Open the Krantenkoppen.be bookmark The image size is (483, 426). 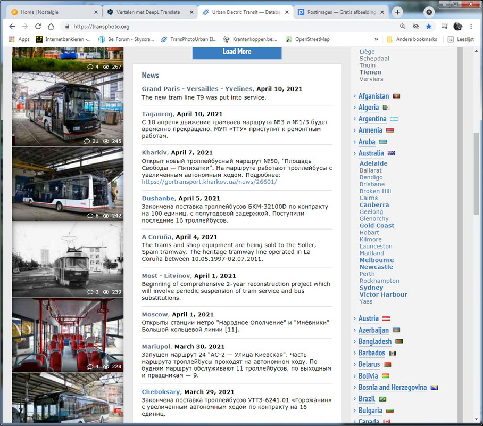pos(250,39)
